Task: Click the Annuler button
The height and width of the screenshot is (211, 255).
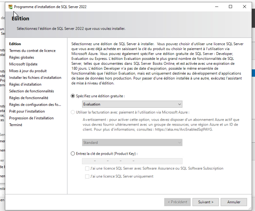Action: coord(234,202)
